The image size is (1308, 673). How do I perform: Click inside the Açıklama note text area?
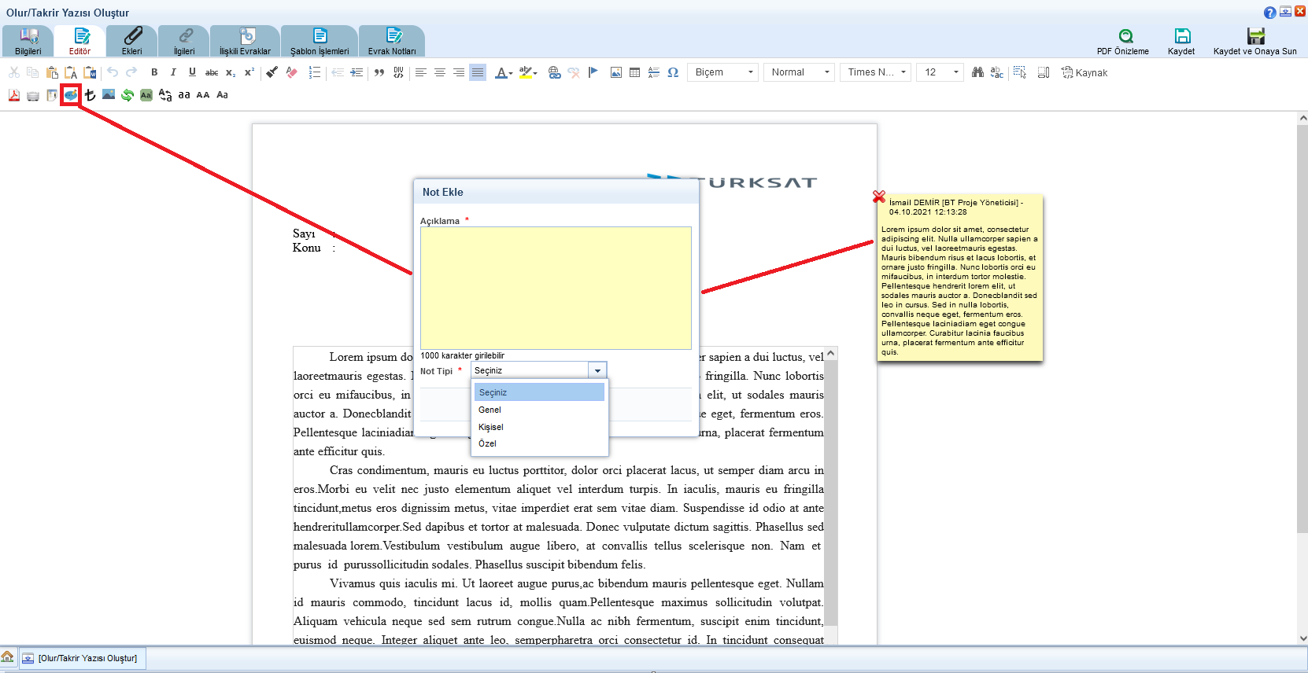[x=556, y=288]
